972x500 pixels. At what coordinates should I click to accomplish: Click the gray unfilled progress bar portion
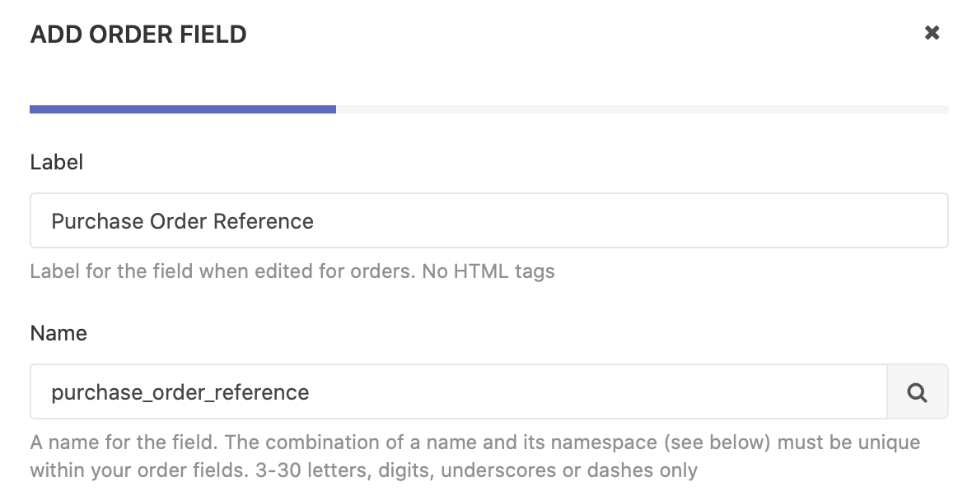pyautogui.click(x=643, y=109)
